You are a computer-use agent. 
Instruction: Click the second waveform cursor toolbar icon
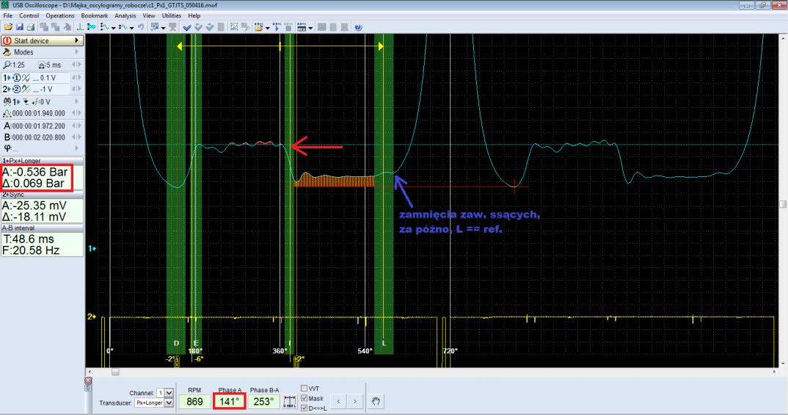point(123,27)
